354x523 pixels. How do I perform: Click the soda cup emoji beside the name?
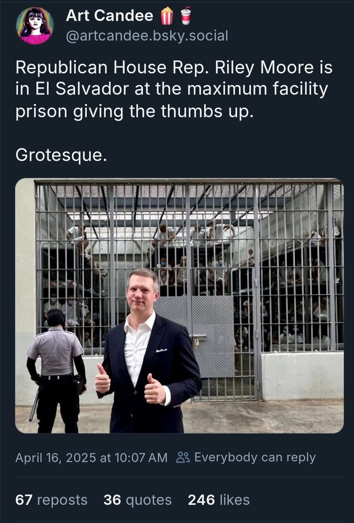coord(186,16)
